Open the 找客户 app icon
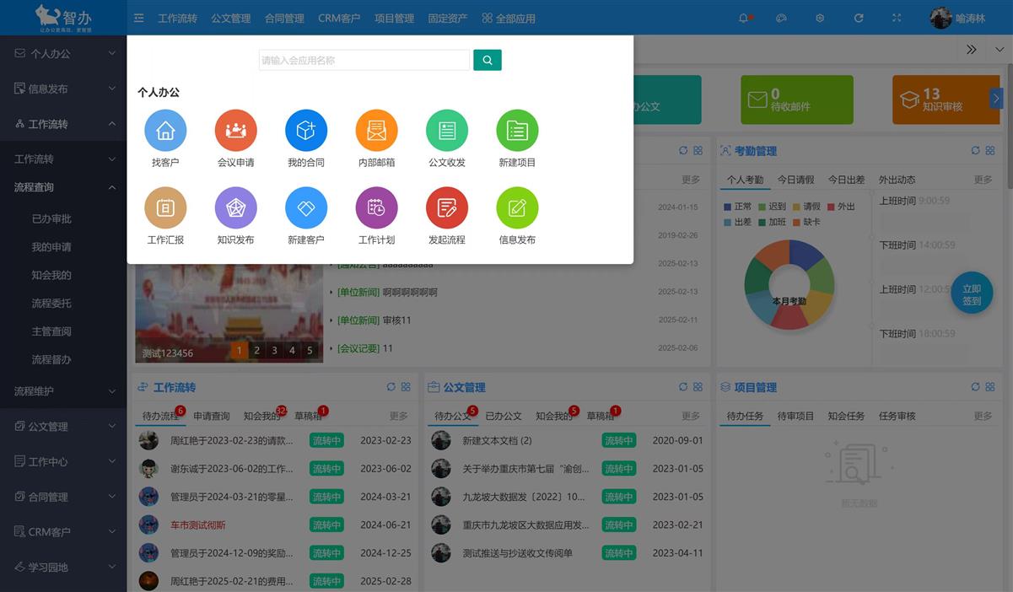This screenshot has height=592, width=1013. point(165,131)
